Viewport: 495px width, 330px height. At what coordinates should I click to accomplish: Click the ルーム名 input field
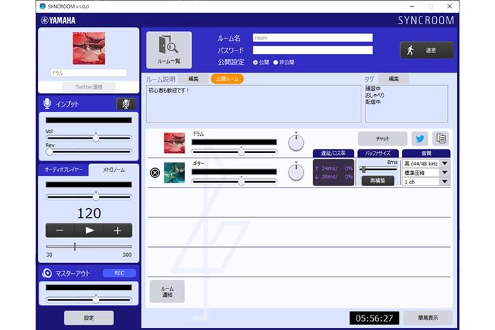point(312,38)
